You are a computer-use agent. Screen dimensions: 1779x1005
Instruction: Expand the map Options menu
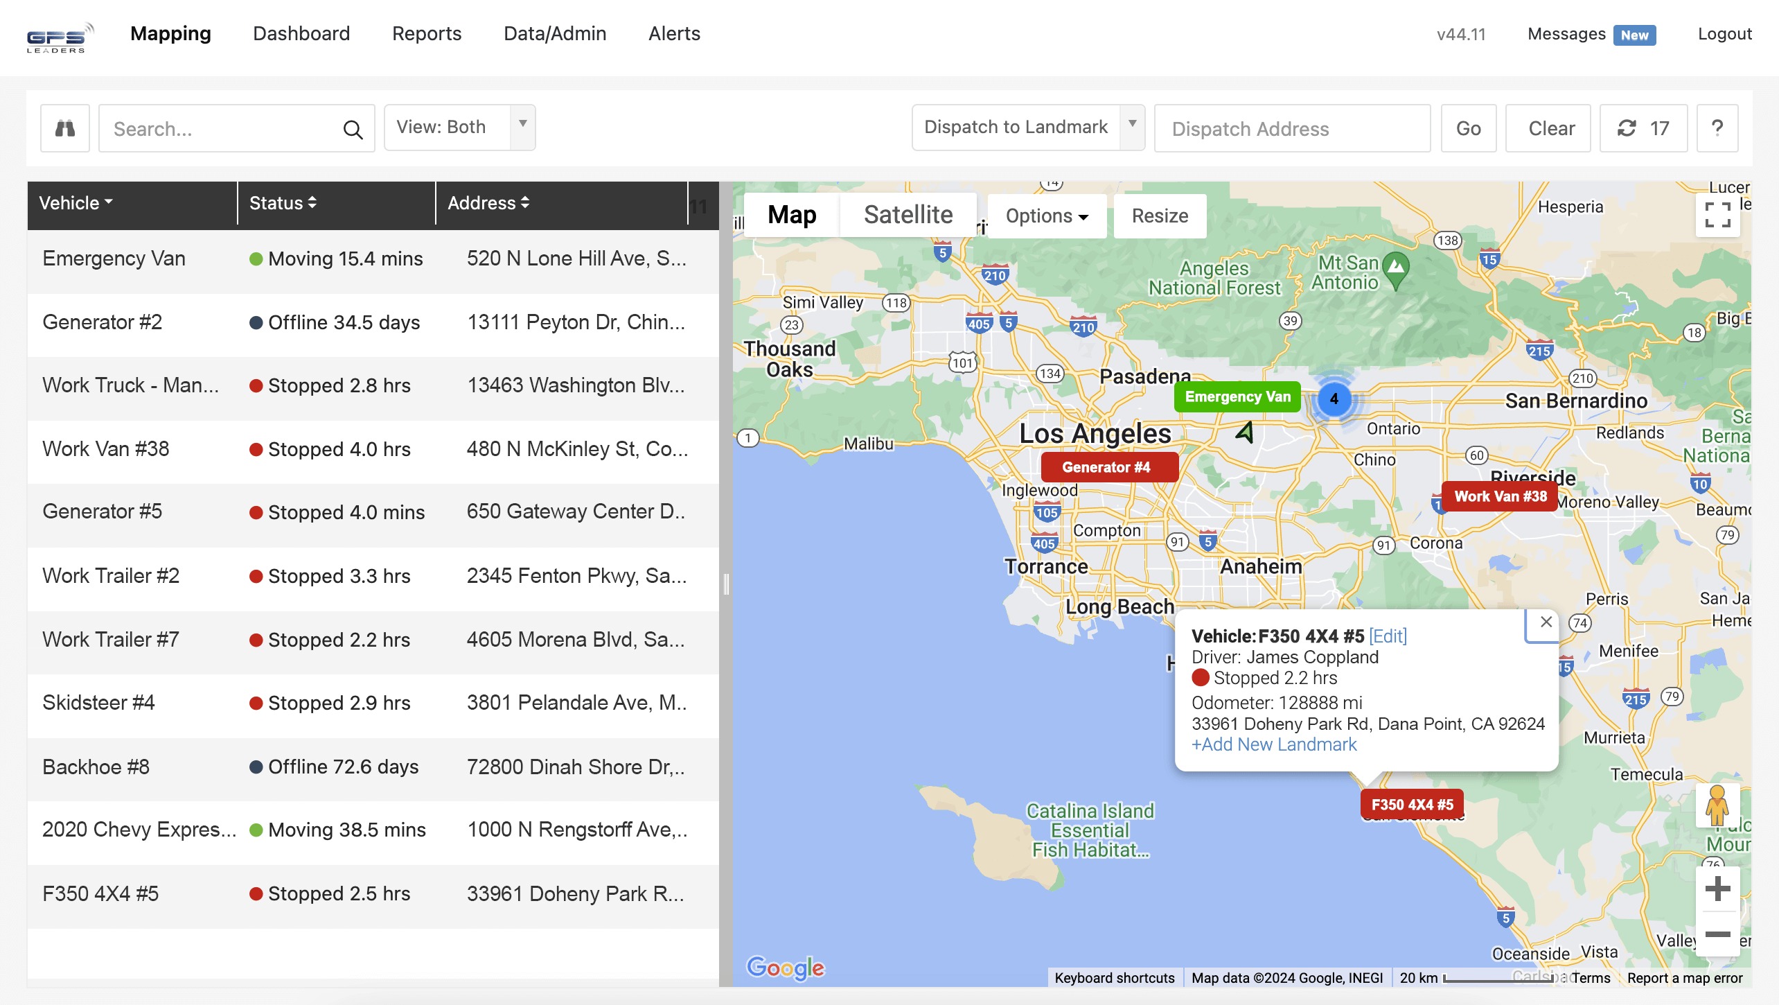pos(1046,216)
